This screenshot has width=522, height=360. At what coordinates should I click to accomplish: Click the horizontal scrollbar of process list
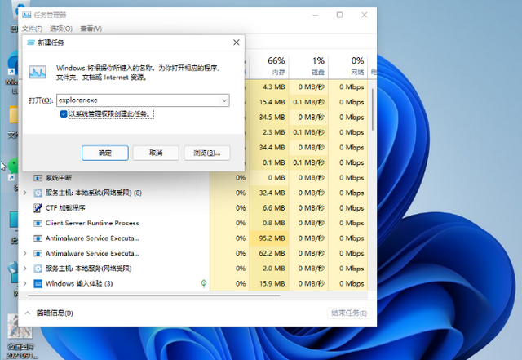(x=154, y=296)
